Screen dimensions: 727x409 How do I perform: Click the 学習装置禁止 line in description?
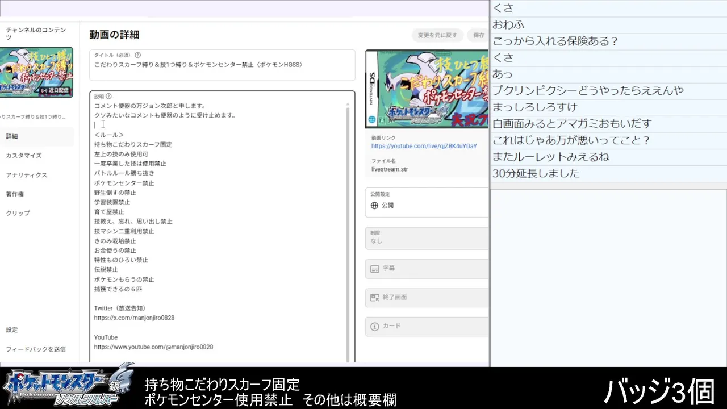(x=112, y=202)
